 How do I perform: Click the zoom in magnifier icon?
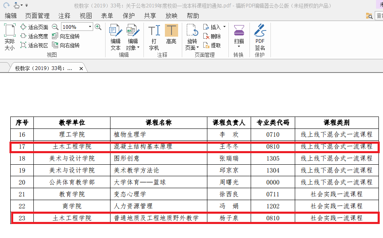coord(98,27)
